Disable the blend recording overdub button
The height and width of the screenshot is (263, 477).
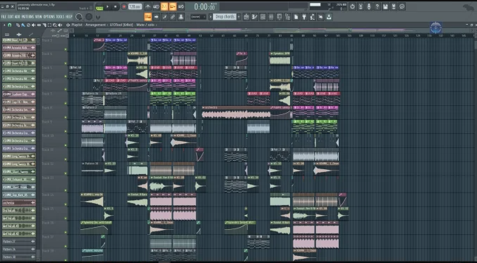pos(172,6)
